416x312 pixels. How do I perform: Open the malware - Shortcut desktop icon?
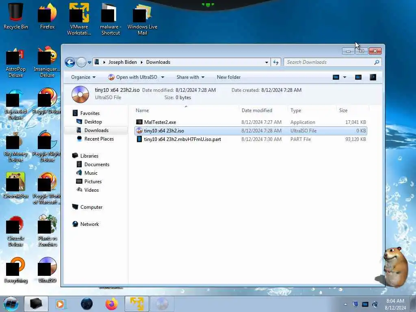click(x=110, y=19)
